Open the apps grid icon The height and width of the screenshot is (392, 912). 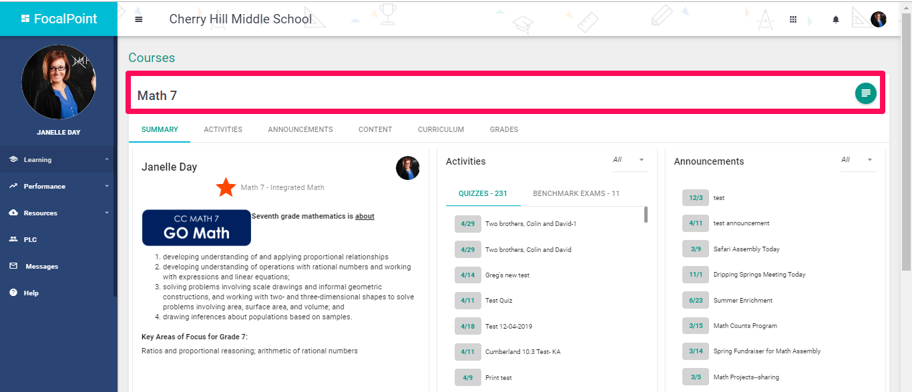pos(793,19)
